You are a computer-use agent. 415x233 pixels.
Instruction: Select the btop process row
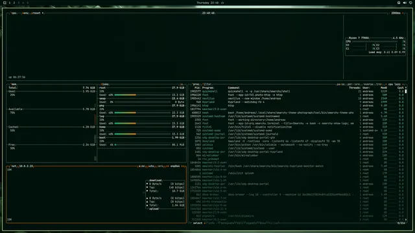click(x=297, y=105)
